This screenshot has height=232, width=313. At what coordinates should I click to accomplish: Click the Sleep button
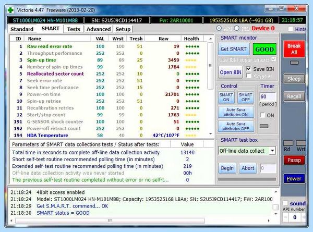click(x=294, y=79)
